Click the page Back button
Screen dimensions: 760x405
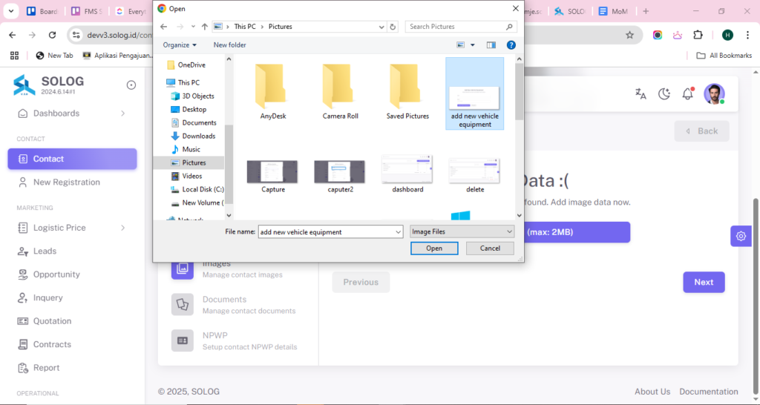coord(702,131)
